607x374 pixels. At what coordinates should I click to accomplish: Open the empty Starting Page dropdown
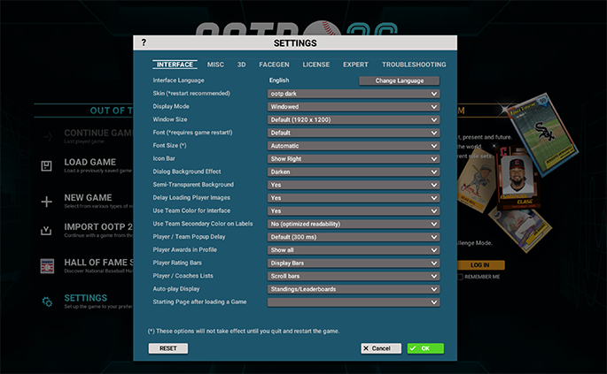(x=354, y=302)
